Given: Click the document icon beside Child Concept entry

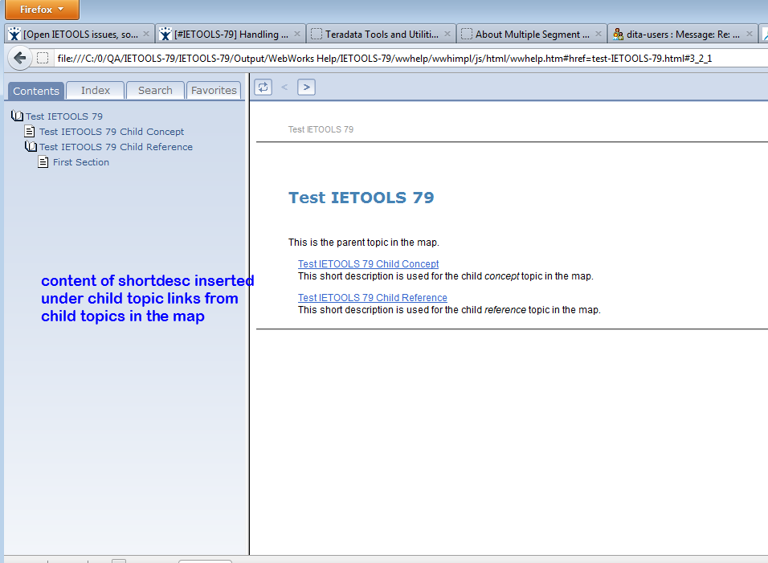Looking at the screenshot, I should point(31,132).
